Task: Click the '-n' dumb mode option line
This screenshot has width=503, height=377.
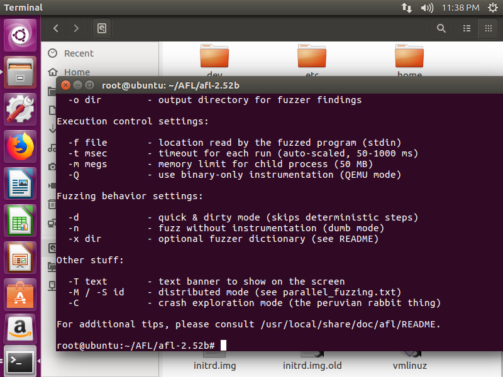Action: 226,228
